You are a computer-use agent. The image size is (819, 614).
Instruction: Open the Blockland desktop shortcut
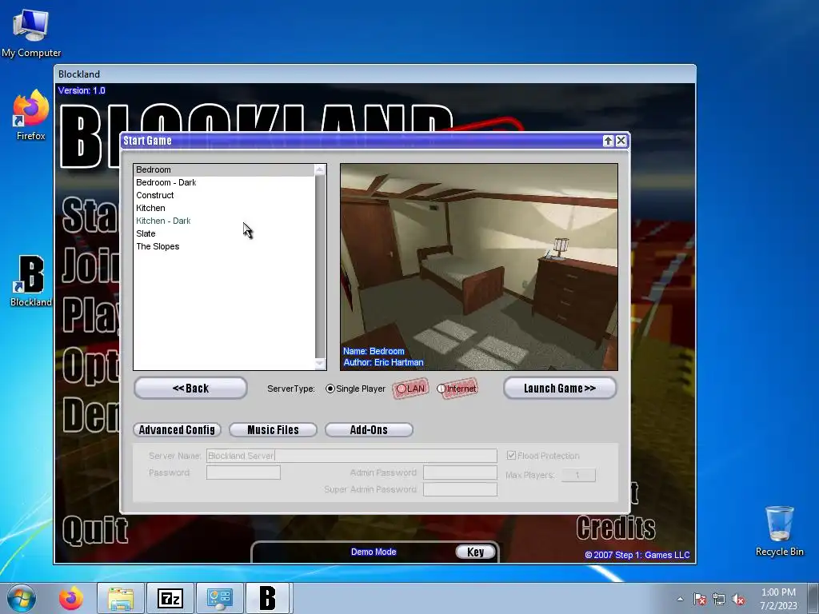click(31, 281)
